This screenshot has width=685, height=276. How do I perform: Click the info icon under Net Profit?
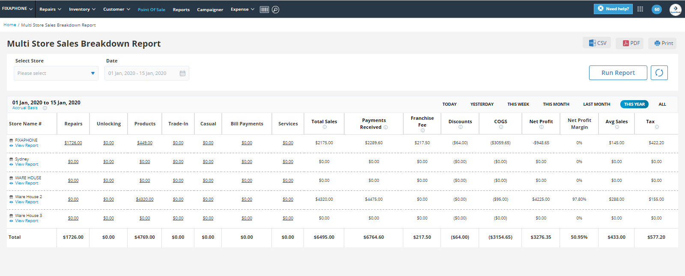(541, 127)
